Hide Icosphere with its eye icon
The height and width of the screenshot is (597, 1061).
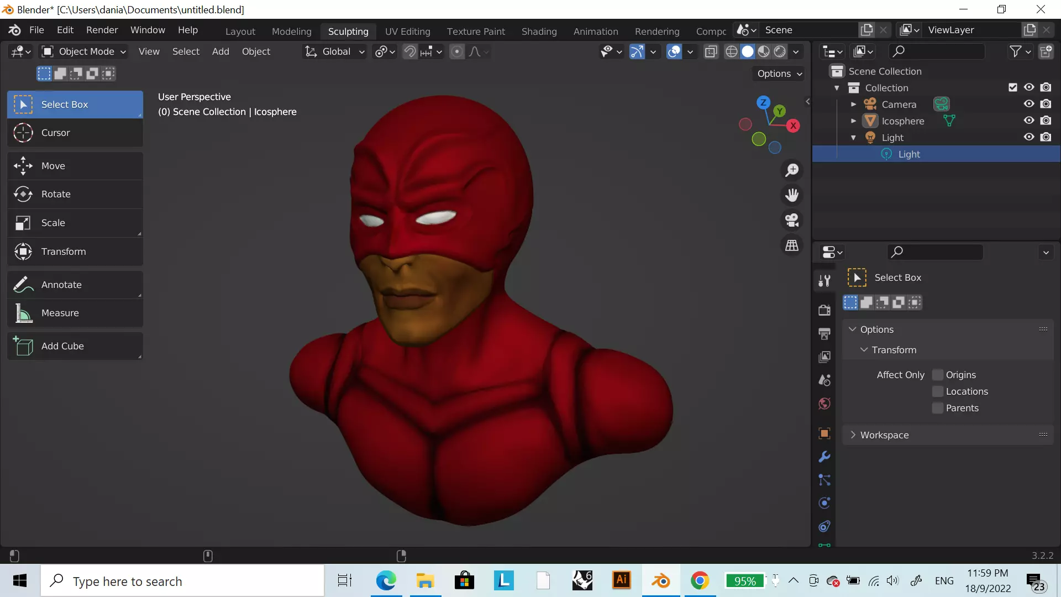point(1029,121)
